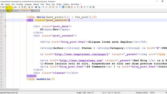Open the Window menu
The image size is (167, 94).
click(66, 4)
